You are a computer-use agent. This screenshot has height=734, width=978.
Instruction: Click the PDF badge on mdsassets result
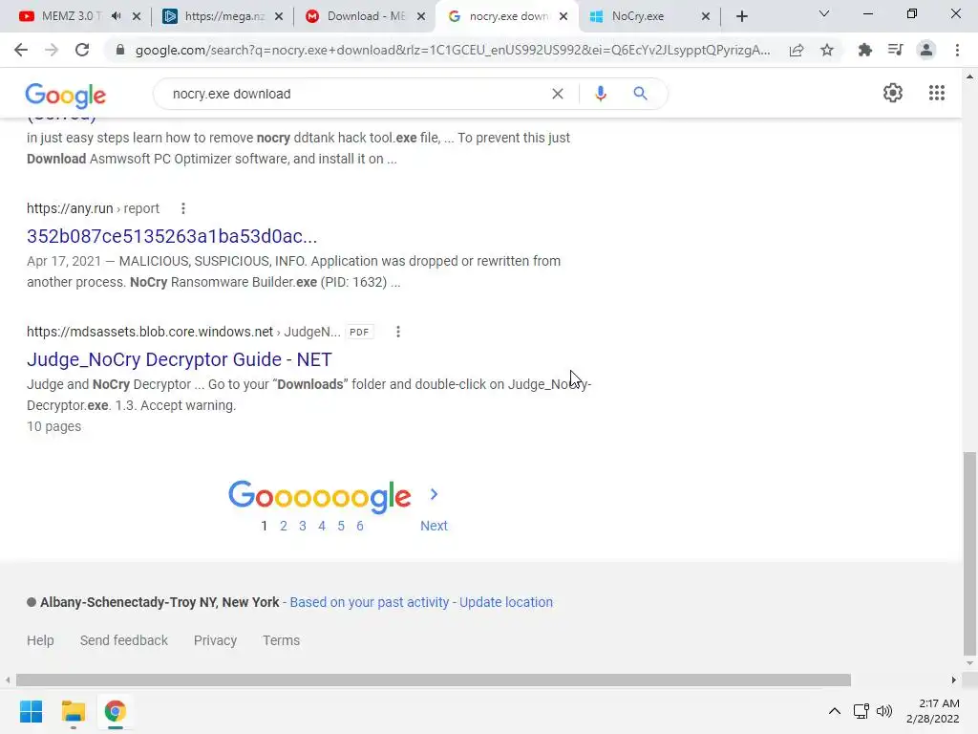359,332
